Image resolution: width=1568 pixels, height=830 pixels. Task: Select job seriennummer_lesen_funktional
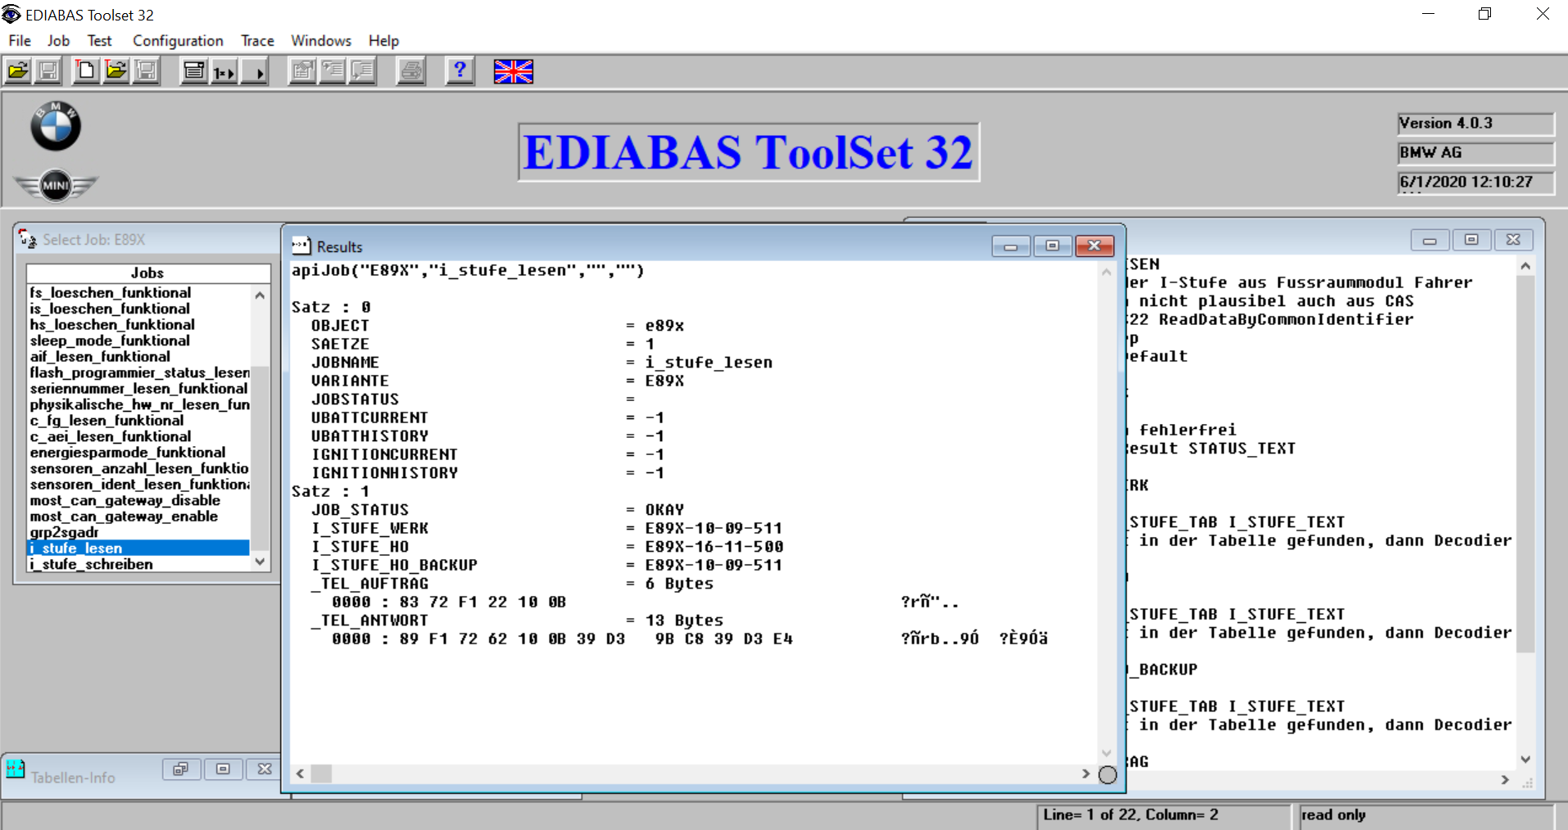pyautogui.click(x=138, y=389)
